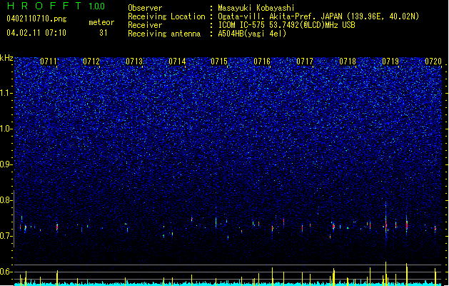449x286 pixels.
Task: Select antenna text A504HB(yagi 4el)
Action: coord(252,34)
